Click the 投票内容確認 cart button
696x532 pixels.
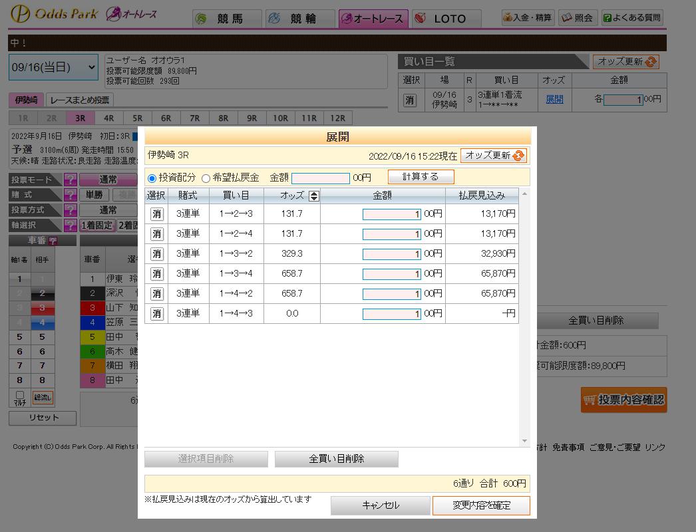click(623, 400)
